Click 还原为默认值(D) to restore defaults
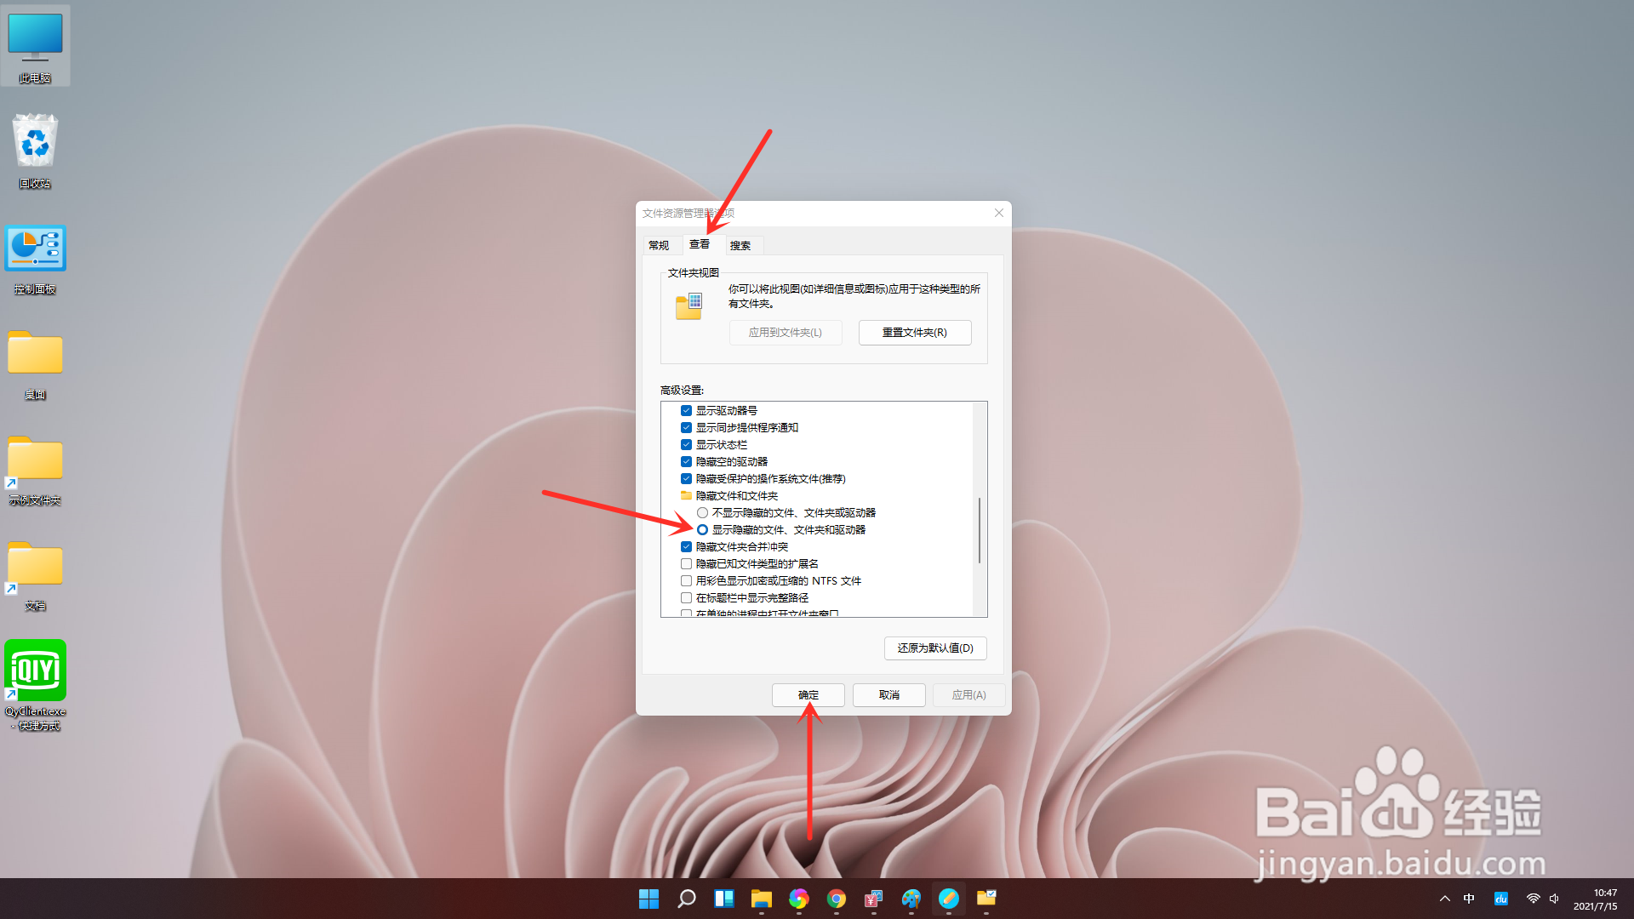 click(934, 648)
